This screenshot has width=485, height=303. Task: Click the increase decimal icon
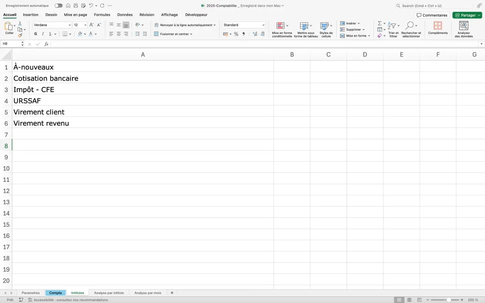[255, 34]
